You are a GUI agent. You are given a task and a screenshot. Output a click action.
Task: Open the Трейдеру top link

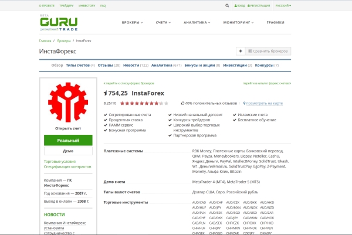[x=66, y=6]
